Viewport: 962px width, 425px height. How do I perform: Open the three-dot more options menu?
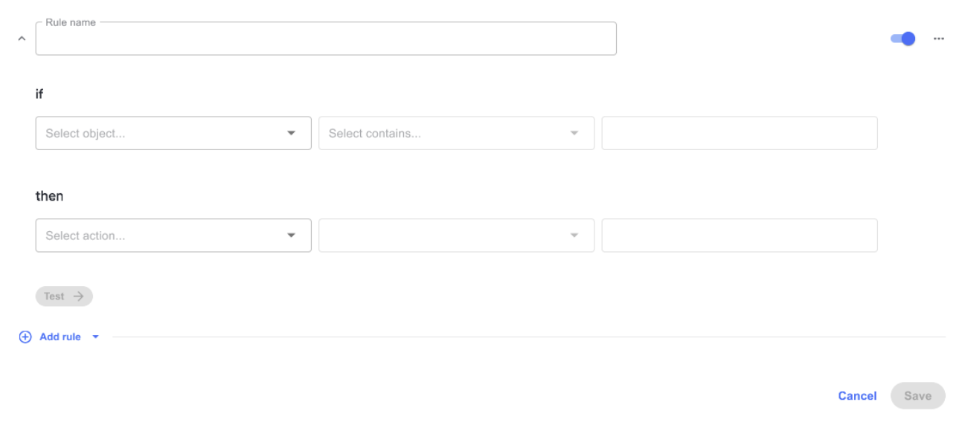click(939, 39)
